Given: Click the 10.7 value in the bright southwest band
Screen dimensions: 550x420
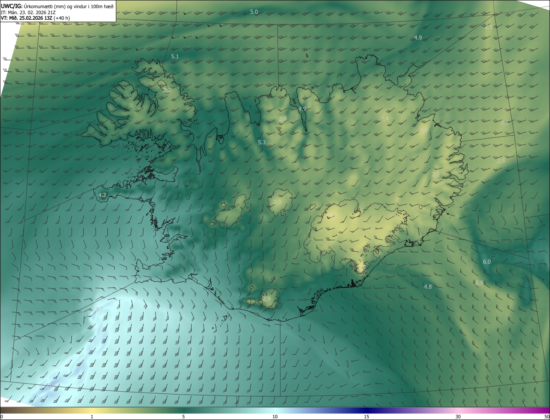Looking at the screenshot, I should click(x=98, y=309).
